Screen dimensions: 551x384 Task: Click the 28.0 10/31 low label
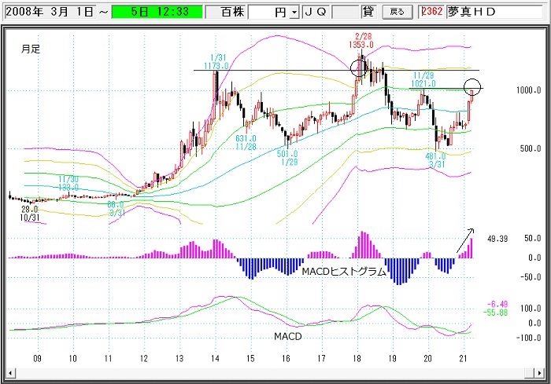pyautogui.click(x=30, y=214)
